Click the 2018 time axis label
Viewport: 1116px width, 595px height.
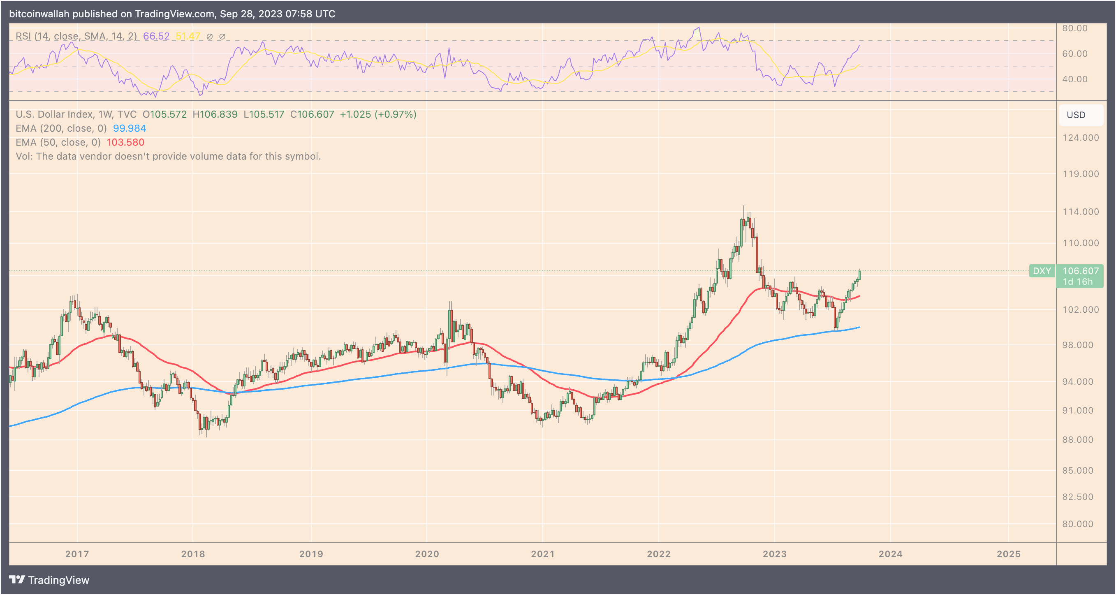(x=193, y=554)
